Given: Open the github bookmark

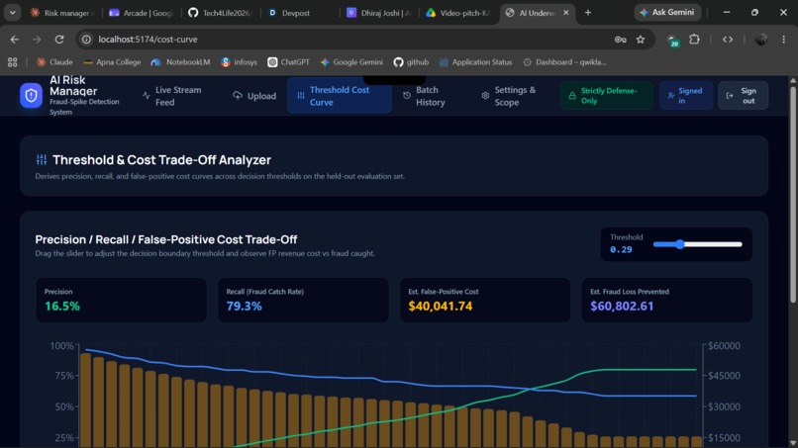Looking at the screenshot, I should (x=411, y=62).
